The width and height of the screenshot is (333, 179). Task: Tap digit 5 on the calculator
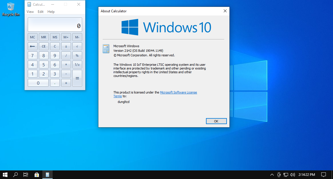click(x=43, y=65)
